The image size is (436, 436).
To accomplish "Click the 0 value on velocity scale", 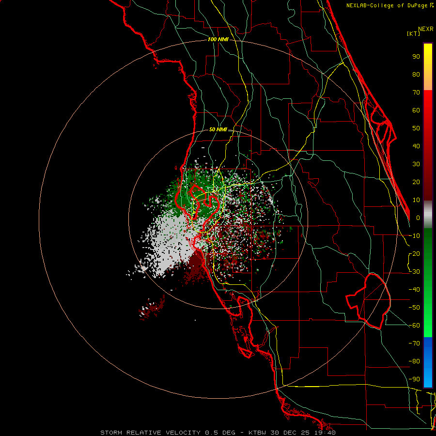I will [418, 218].
